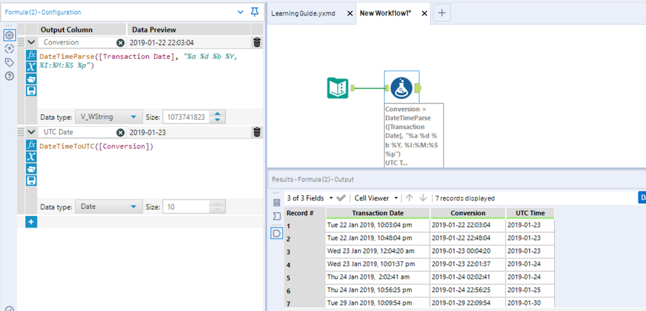Open the Configuration gear tab in sidebar
The height and width of the screenshot is (311, 646).
coord(9,36)
